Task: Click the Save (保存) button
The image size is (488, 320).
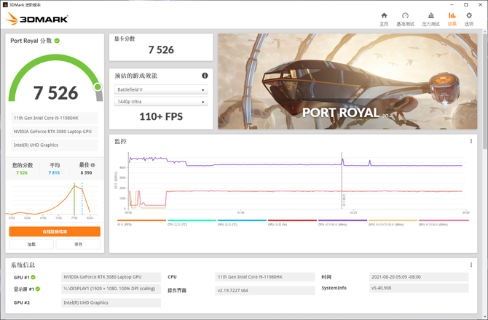Action: 78,244
